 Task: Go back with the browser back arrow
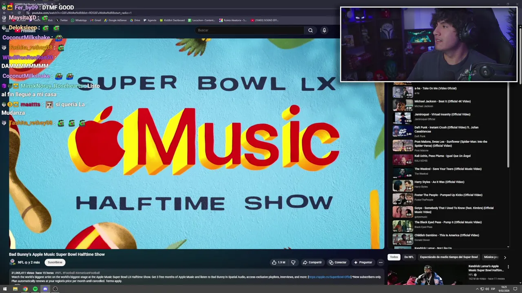4,13
